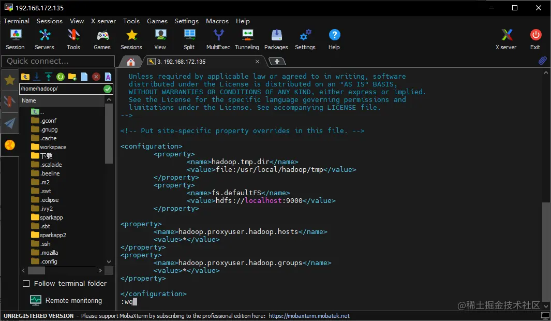This screenshot has width=551, height=321.
Task: Select the .ivy2 folder
Action: click(42, 209)
